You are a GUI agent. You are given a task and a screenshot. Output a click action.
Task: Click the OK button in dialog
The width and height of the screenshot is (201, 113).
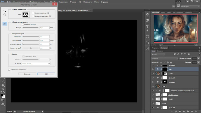(46, 74)
